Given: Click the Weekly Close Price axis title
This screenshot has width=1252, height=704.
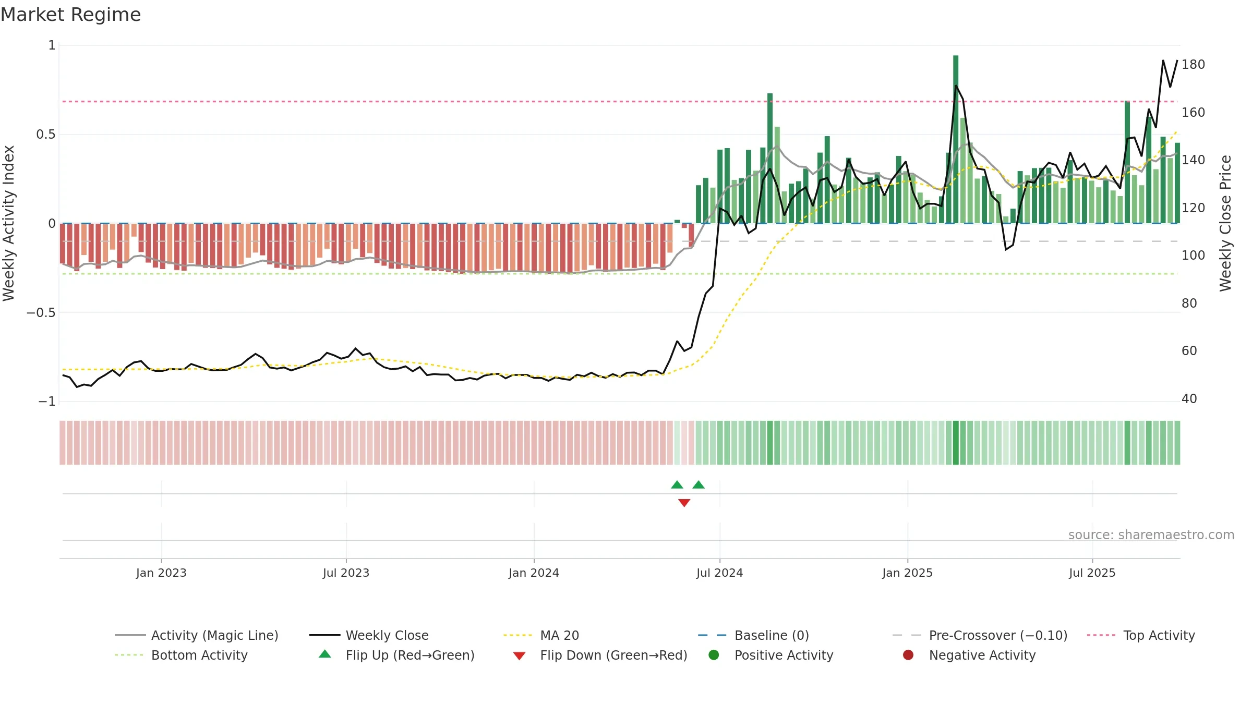Looking at the screenshot, I should point(1225,223).
